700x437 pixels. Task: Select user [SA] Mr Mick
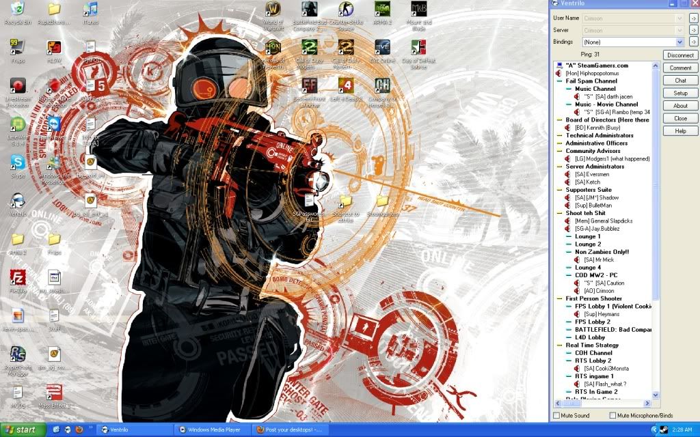coord(599,259)
